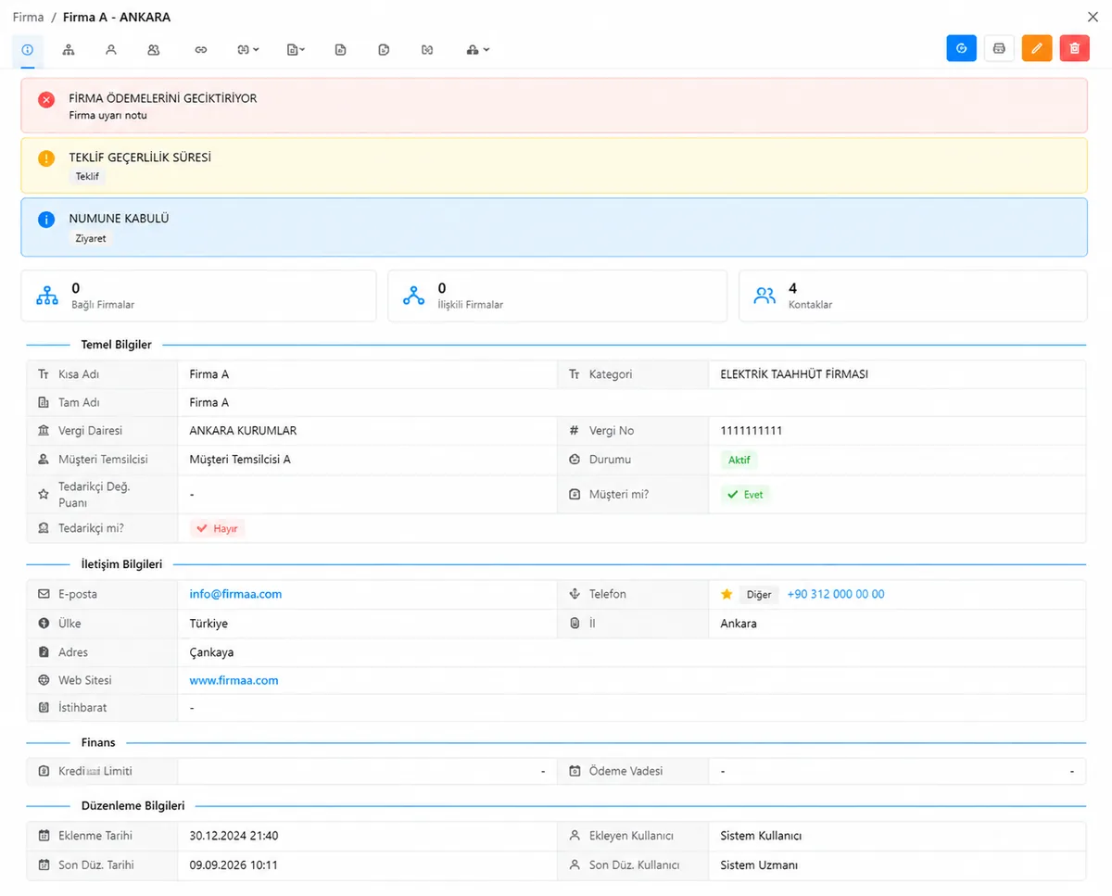This screenshot has width=1112, height=896.
Task: Click the Hayır badge for Tedarikçi mi?
Action: [218, 528]
